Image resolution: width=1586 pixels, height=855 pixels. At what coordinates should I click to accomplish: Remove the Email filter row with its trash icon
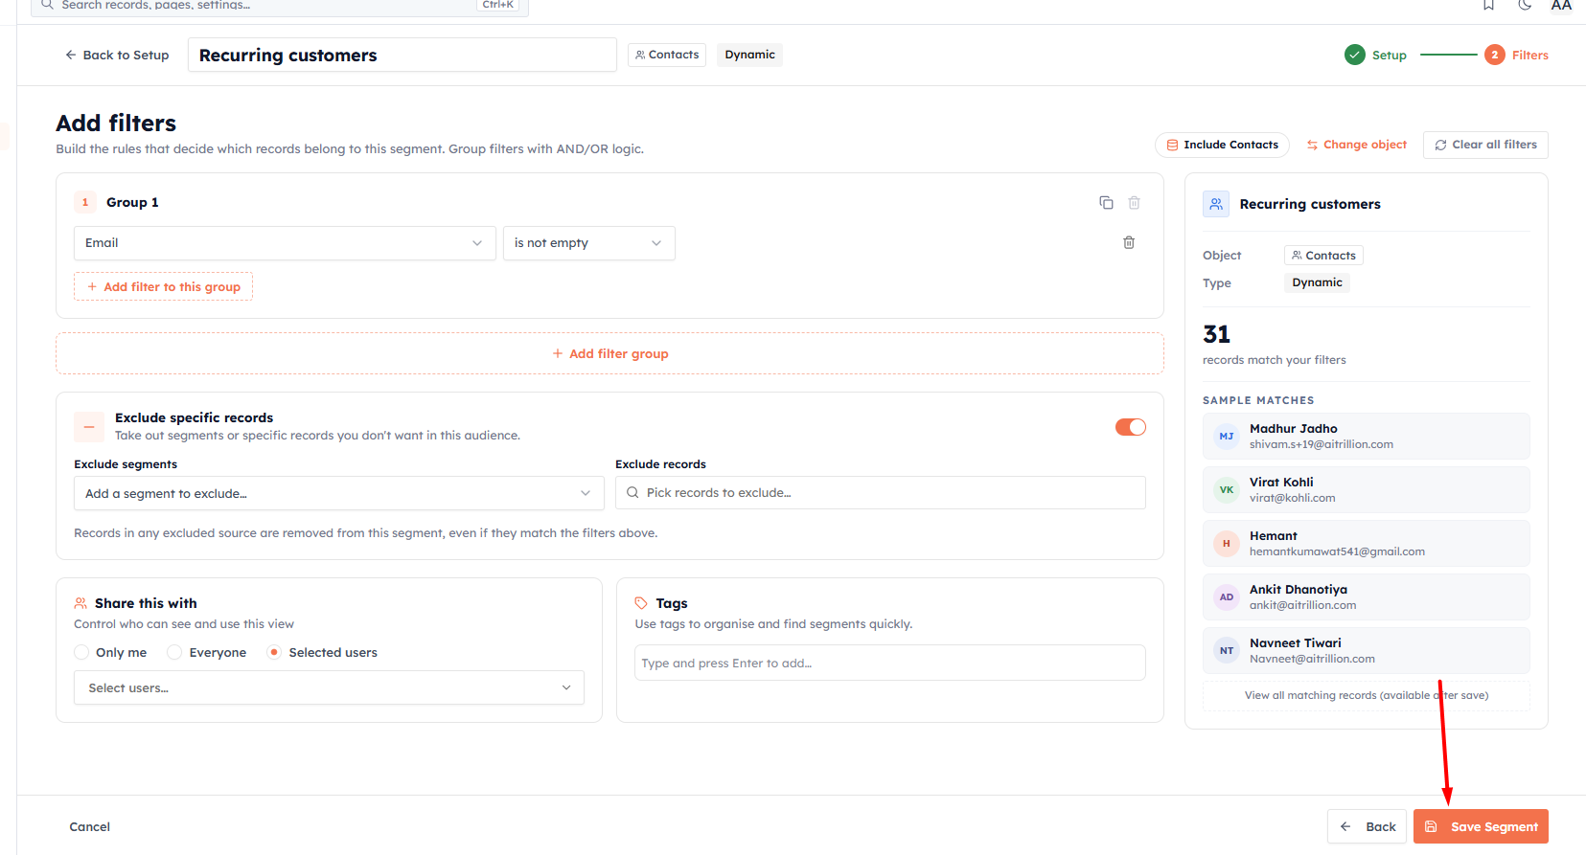click(1129, 242)
